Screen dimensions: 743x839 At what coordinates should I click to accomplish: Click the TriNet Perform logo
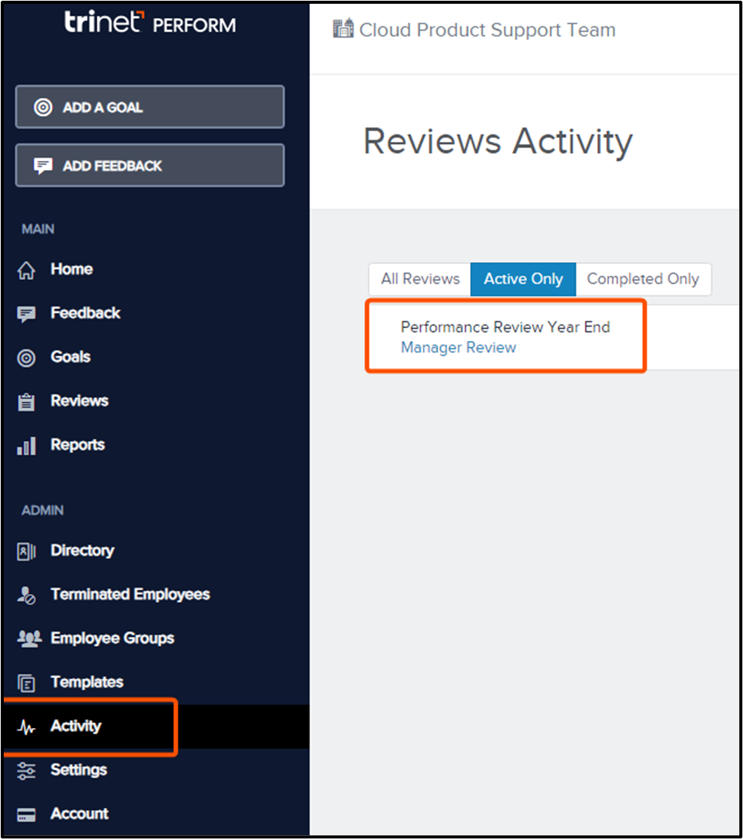click(x=149, y=23)
